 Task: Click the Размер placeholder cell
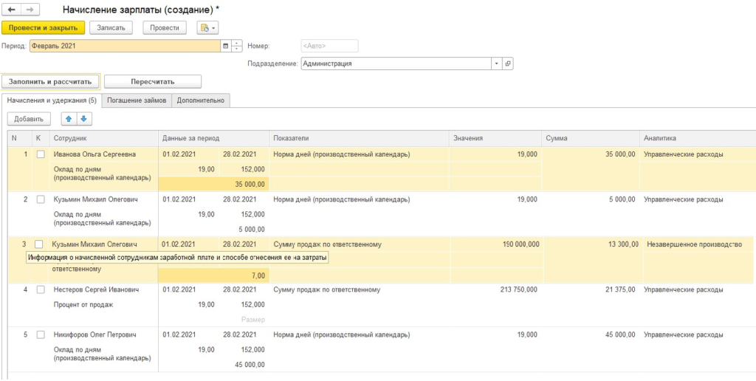click(252, 320)
